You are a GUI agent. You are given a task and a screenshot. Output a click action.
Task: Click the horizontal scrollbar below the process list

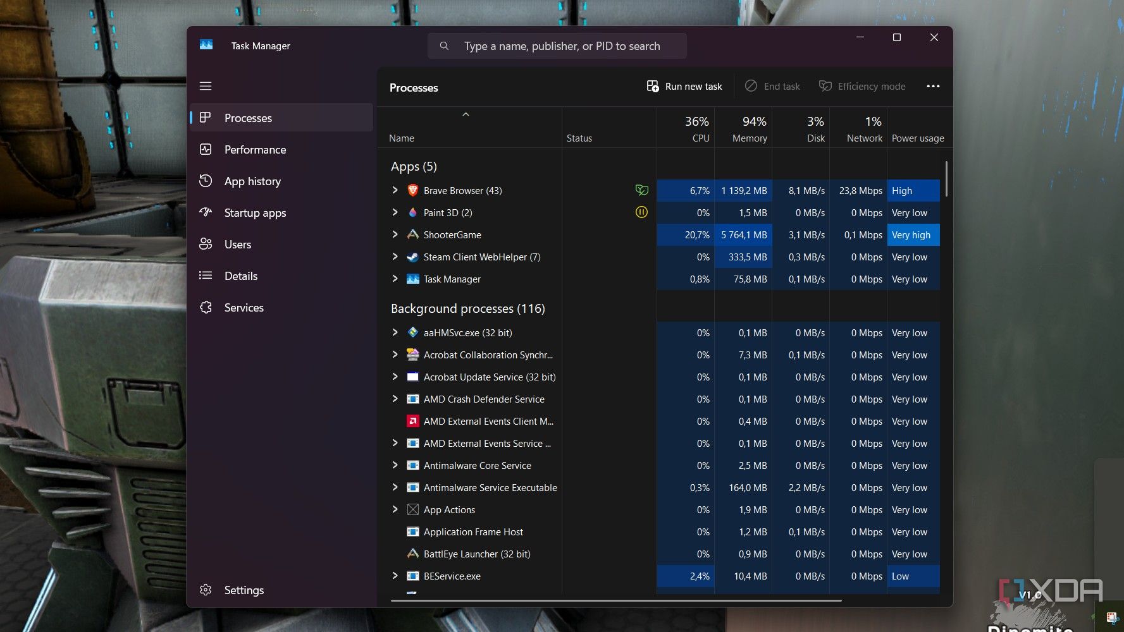616,600
